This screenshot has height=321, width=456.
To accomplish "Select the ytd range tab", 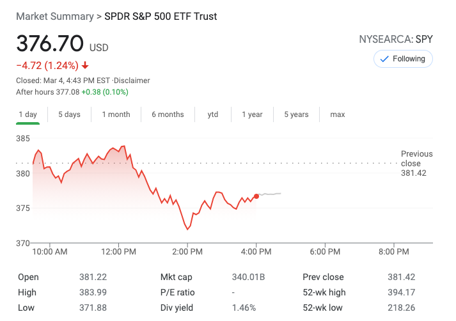I will pyautogui.click(x=213, y=114).
